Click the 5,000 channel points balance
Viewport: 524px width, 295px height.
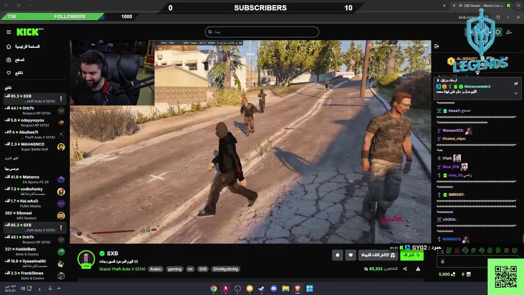tap(447, 275)
